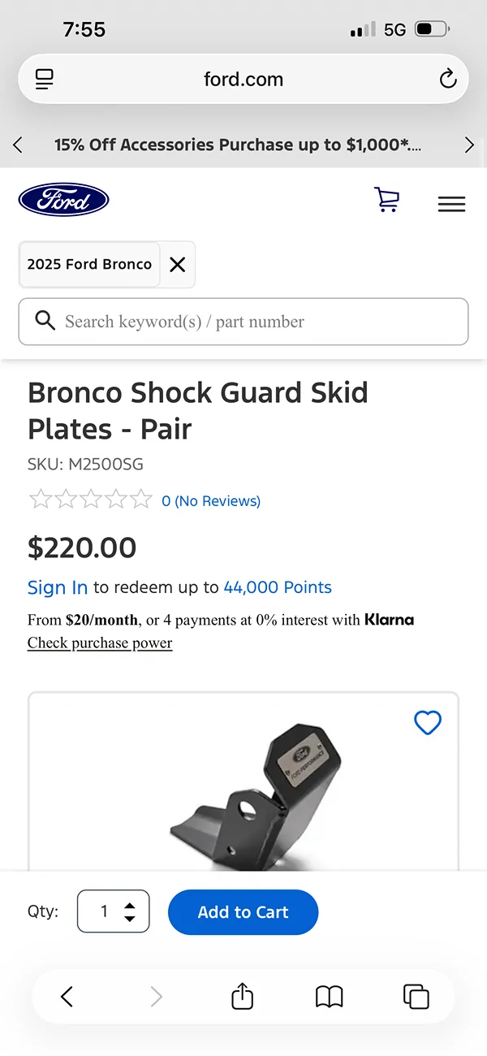
Task: Tap the search keyword input field
Action: click(243, 321)
